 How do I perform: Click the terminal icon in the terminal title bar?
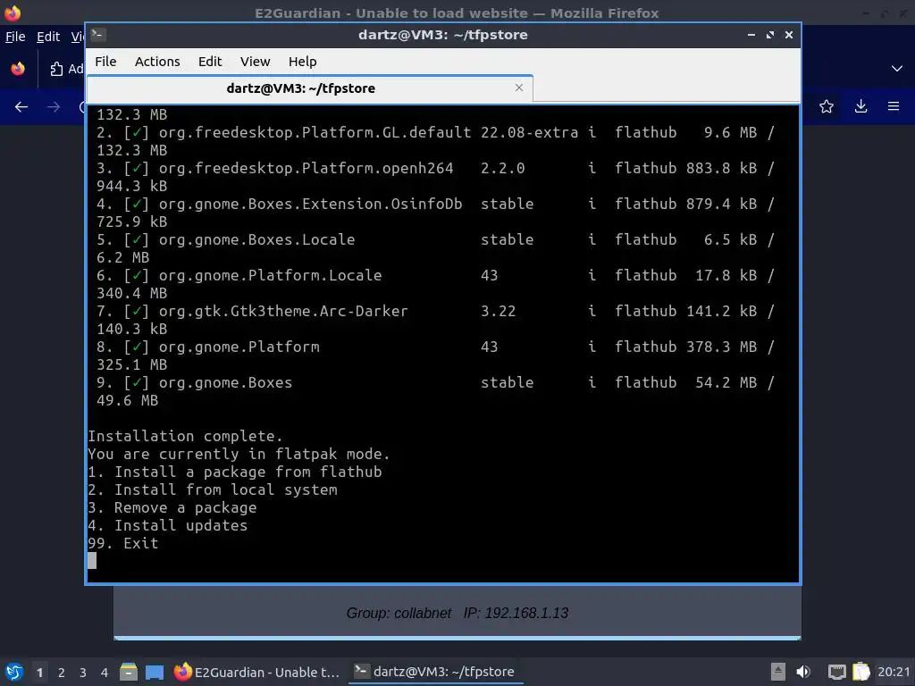pos(98,35)
